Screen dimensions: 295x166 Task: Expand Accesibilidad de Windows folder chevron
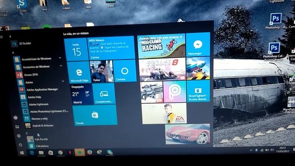coord(60,58)
